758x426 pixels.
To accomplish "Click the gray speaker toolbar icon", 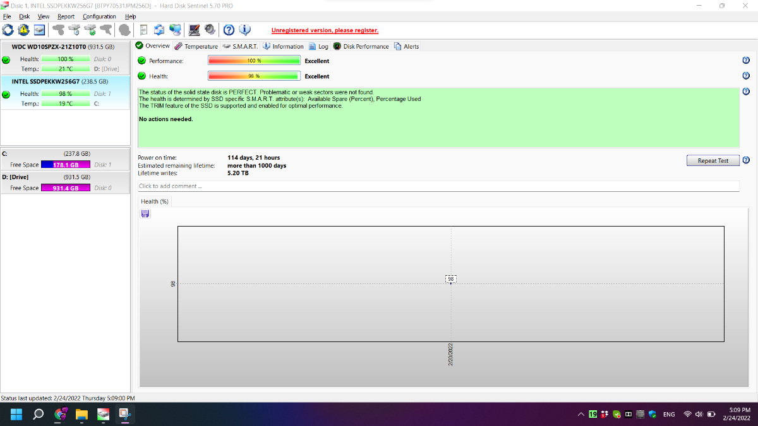I will pos(210,30).
